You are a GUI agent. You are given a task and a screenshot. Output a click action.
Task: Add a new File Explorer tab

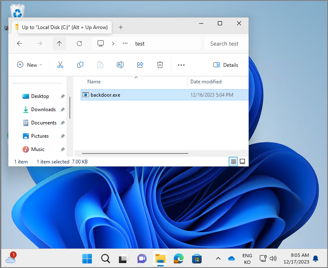[121, 27]
